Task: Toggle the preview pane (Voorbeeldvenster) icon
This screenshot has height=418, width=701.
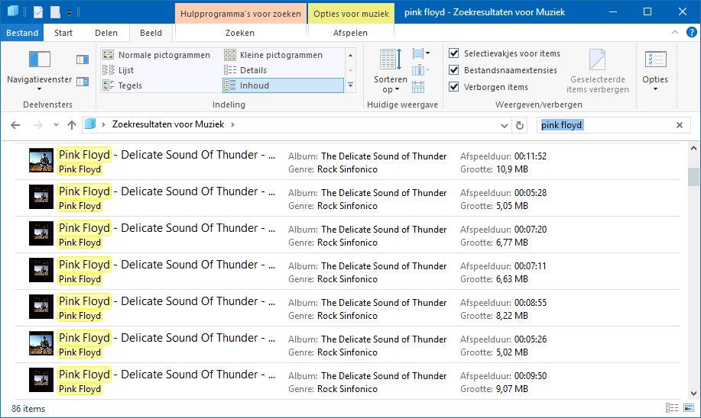Action: (83, 59)
